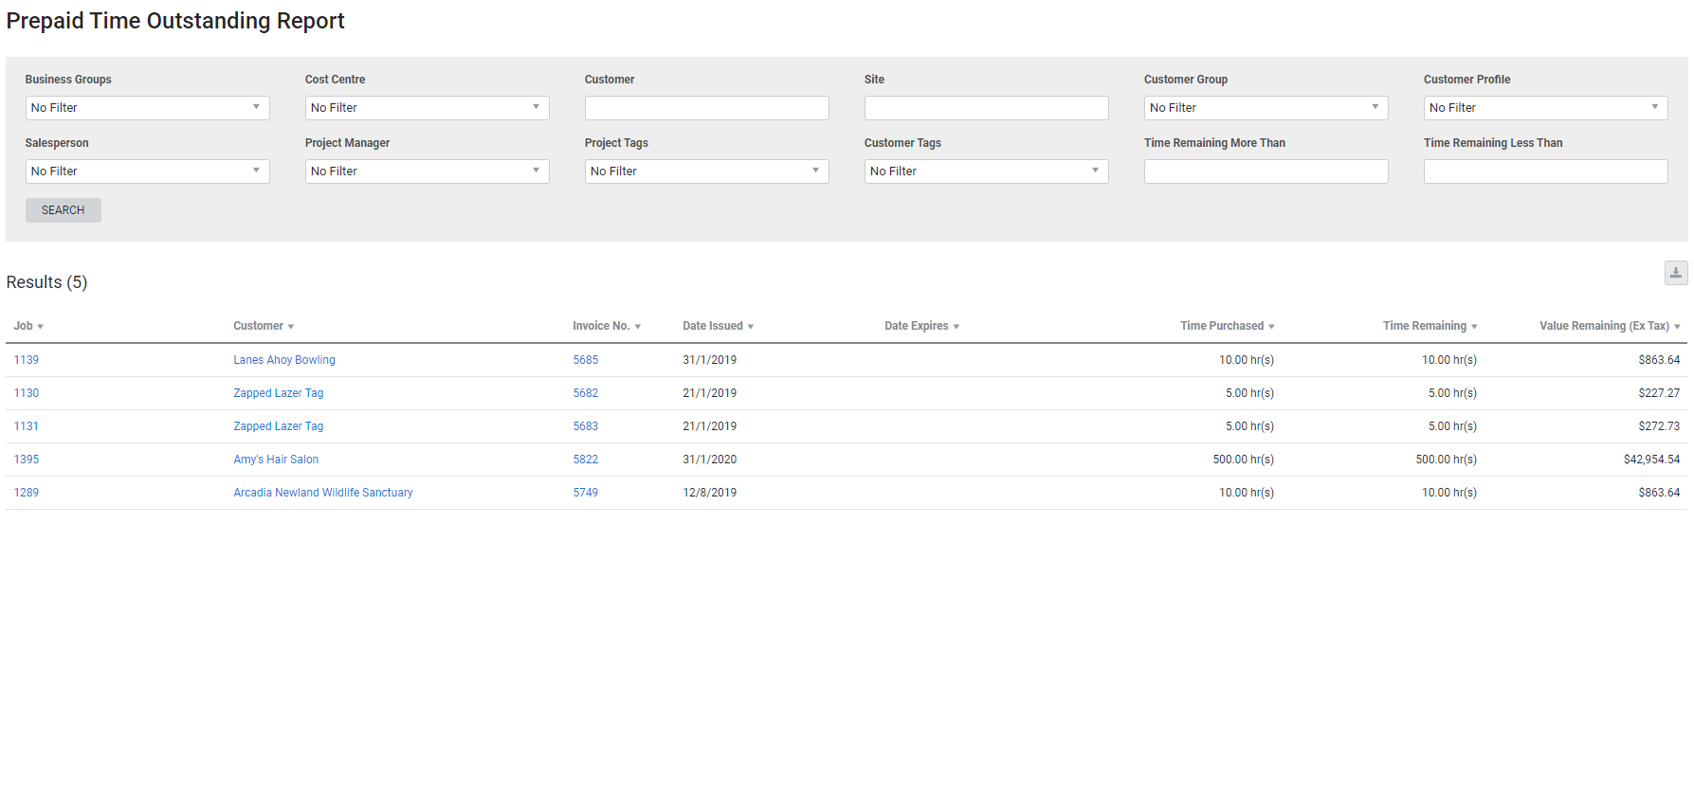The image size is (1694, 794).
Task: Sort by Date Expires column
Action: (921, 326)
